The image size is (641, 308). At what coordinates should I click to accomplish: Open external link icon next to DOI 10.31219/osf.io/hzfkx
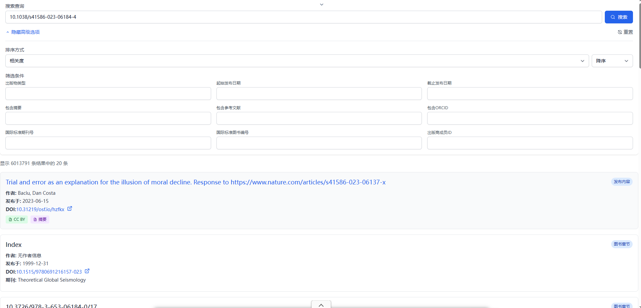pos(70,208)
